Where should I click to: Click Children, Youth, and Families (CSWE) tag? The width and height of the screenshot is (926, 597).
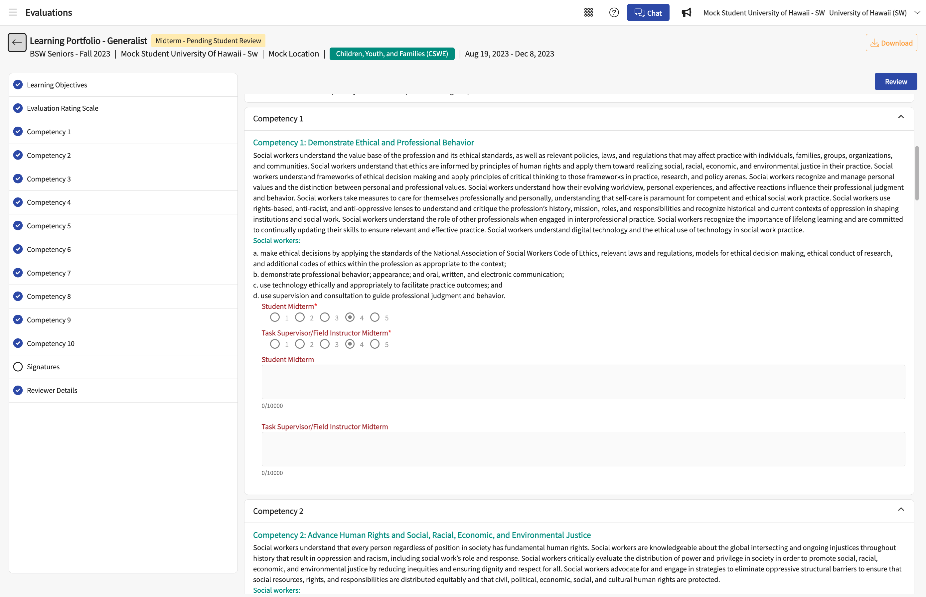(x=392, y=54)
